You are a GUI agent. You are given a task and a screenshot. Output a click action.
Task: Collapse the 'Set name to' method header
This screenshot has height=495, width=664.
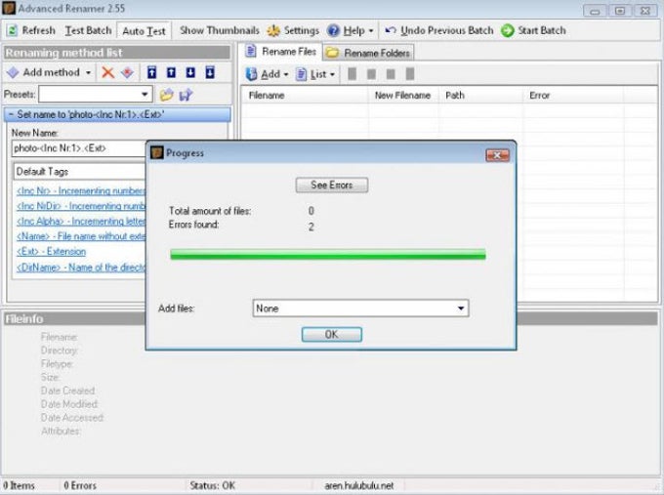click(x=117, y=114)
